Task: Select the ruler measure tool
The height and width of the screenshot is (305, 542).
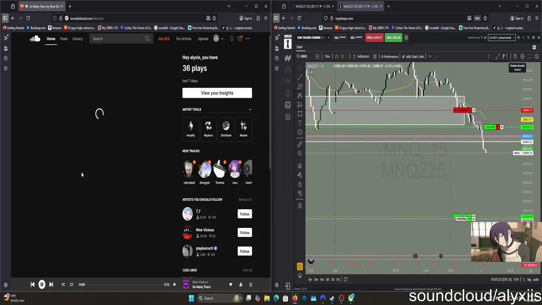Action: (300, 144)
